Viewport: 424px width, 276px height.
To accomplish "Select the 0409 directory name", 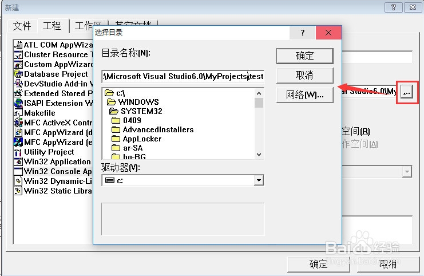I will click(x=132, y=120).
